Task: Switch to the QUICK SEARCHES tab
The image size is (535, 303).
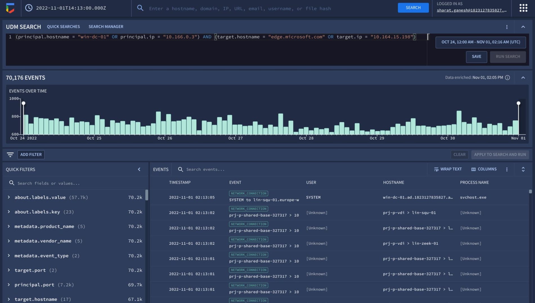Action: click(x=63, y=26)
